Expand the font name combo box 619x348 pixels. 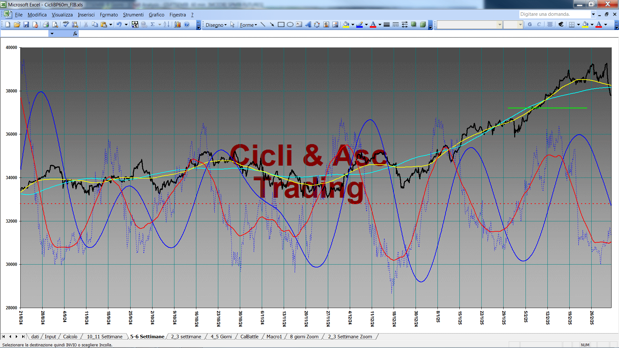[x=499, y=24]
